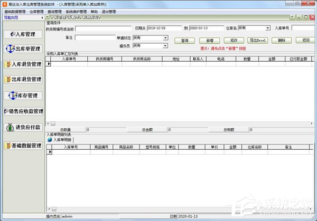Expand the 仓库名 dropdown
The width and height of the screenshot is (317, 221).
pyautogui.click(x=268, y=28)
